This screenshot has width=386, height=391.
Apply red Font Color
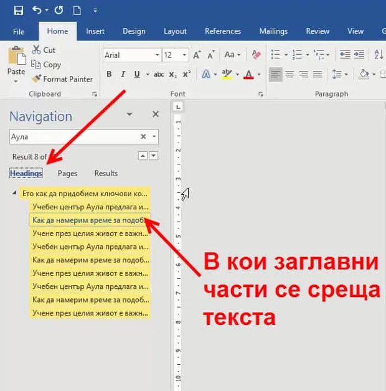[248, 74]
